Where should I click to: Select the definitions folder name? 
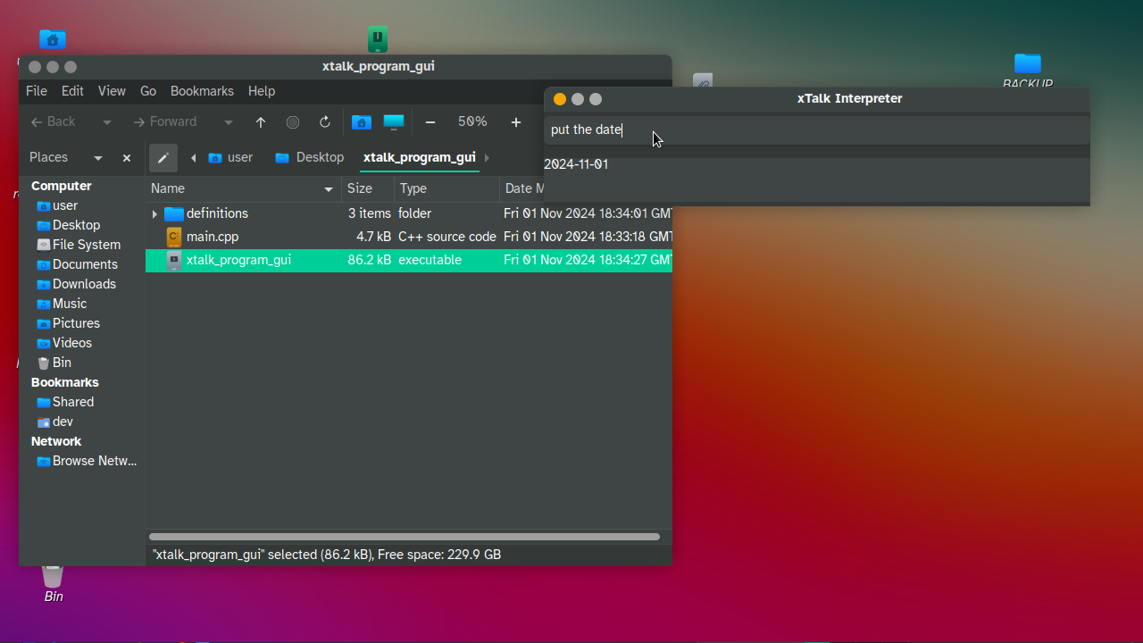click(217, 213)
